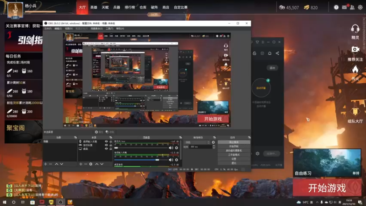Open the game help question mark icon
Screen dimensions: 366x206
pyautogui.click(x=336, y=7)
